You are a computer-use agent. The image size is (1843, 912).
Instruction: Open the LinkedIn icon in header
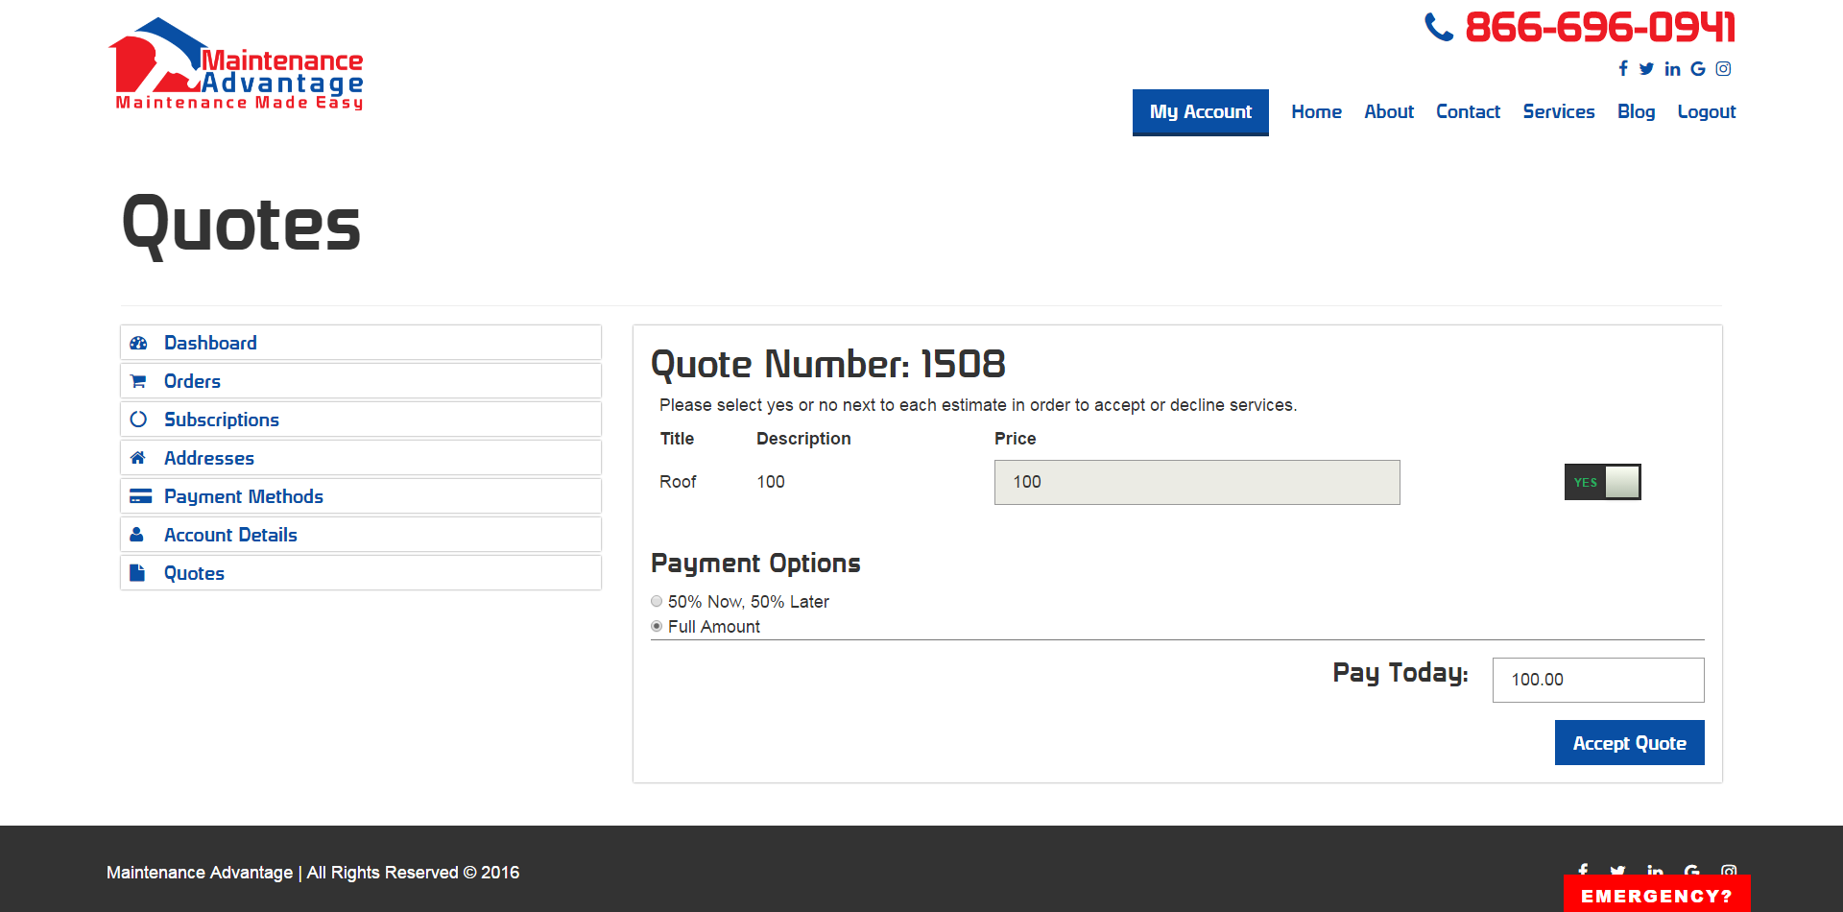click(x=1672, y=68)
